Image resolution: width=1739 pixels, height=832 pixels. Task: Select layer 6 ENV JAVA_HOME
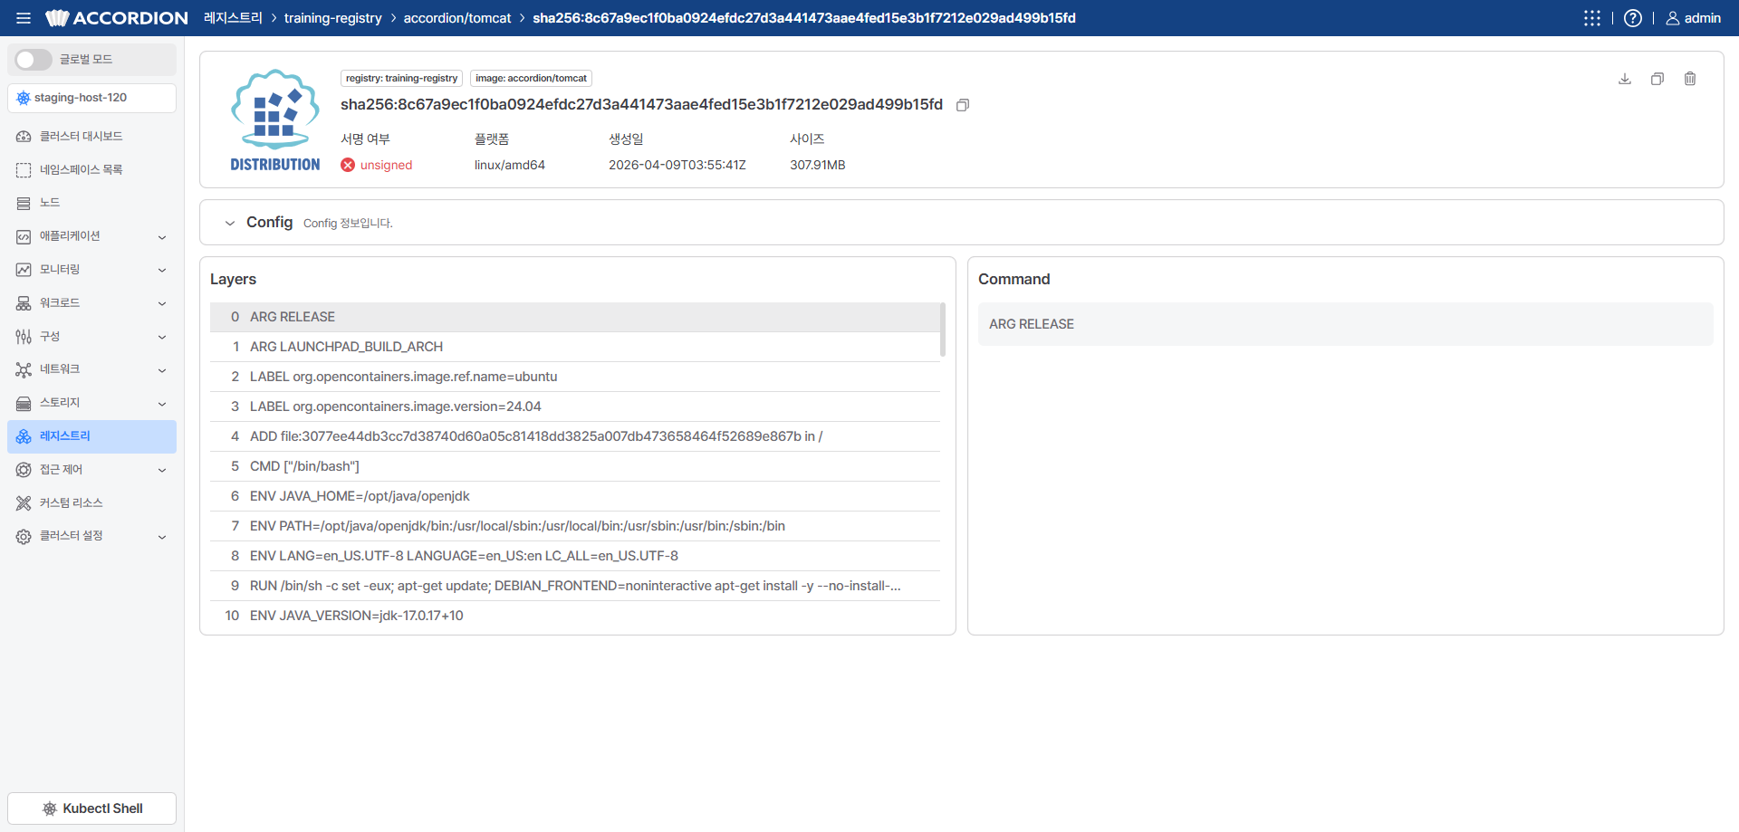[575, 496]
